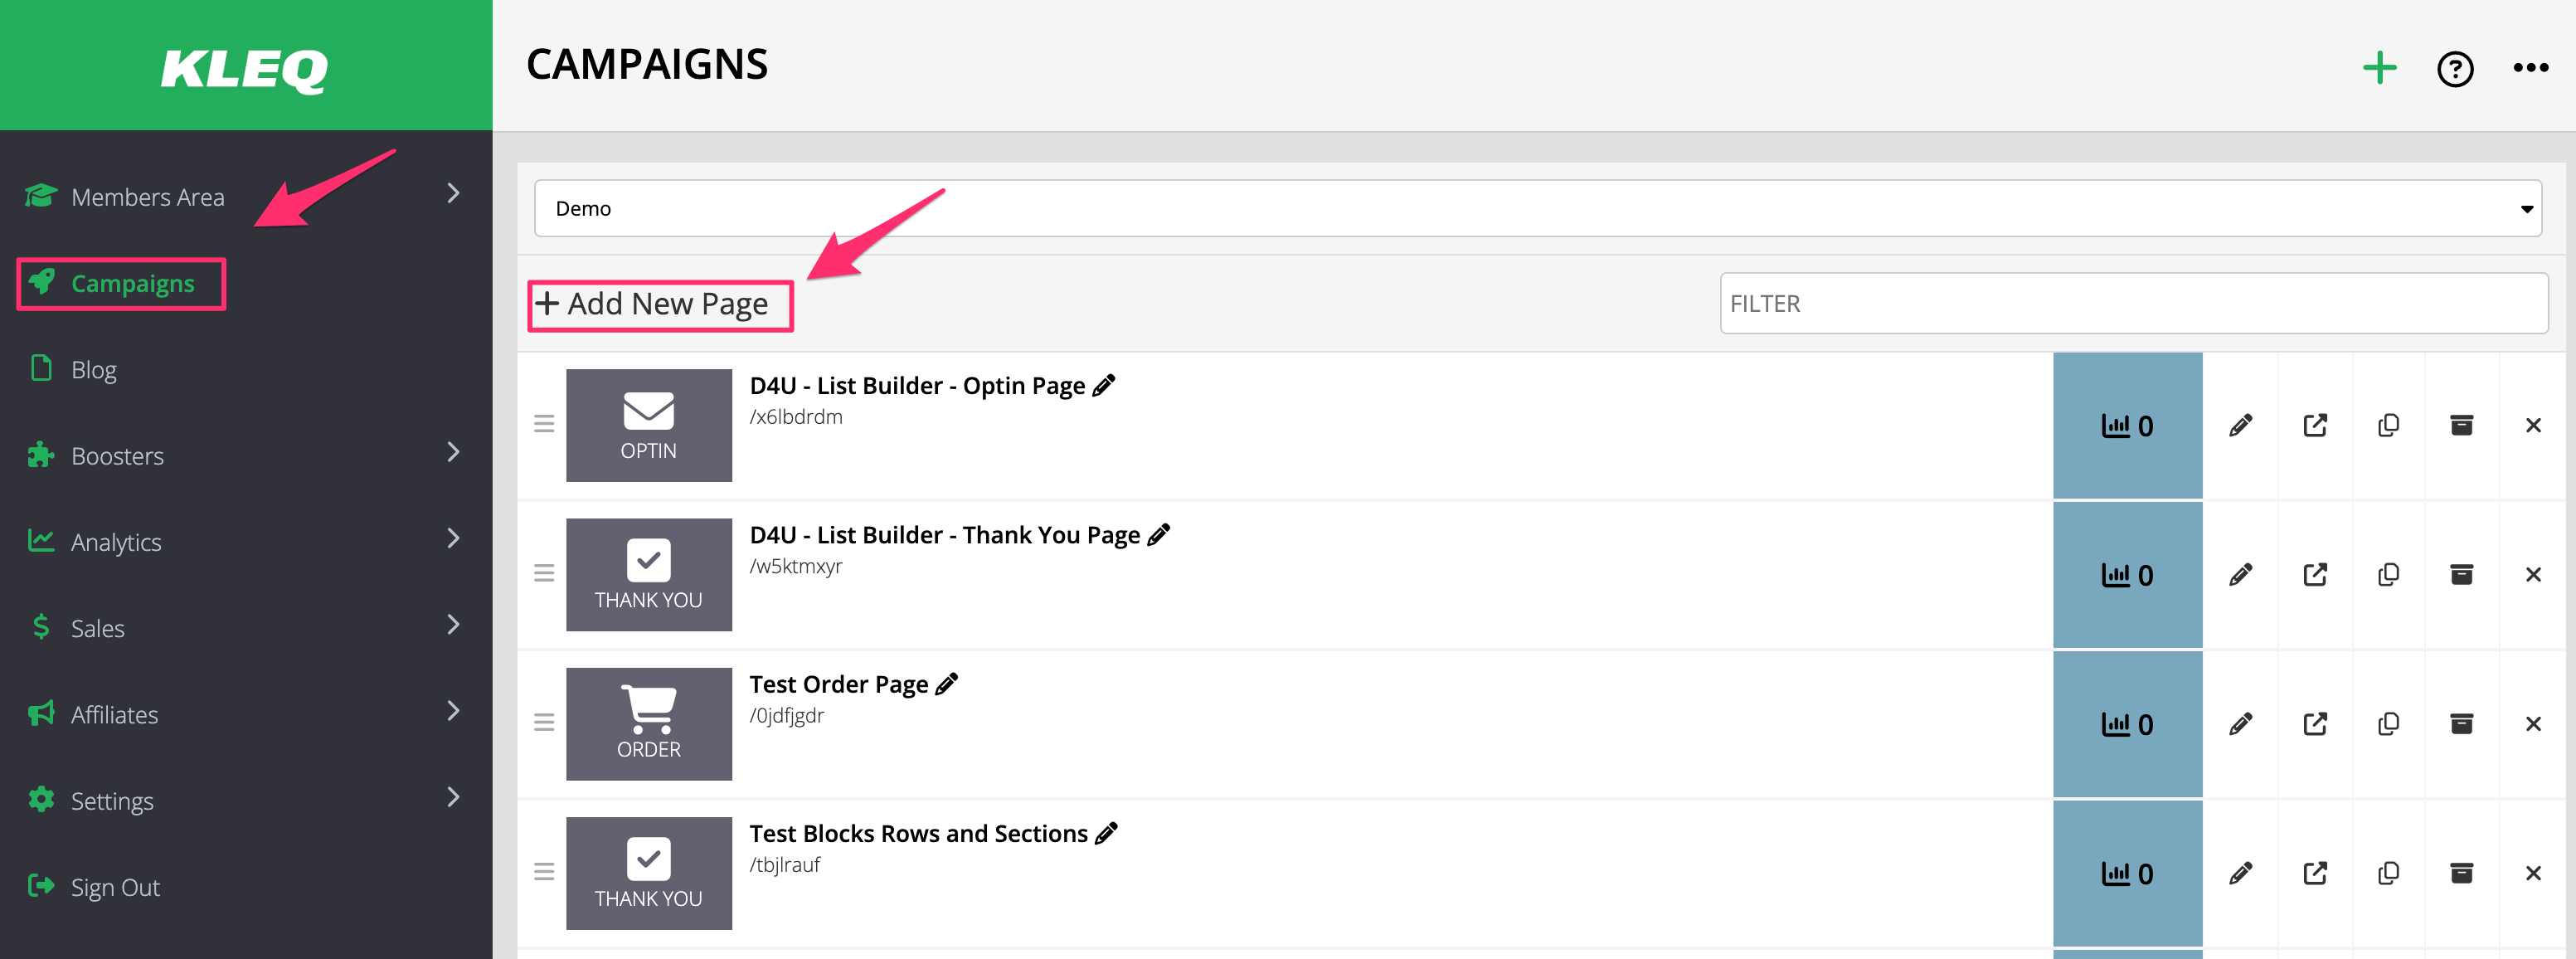This screenshot has height=959, width=2576.
Task: Rename Test Blocks Rows and Sections title pencil
Action: (1106, 833)
